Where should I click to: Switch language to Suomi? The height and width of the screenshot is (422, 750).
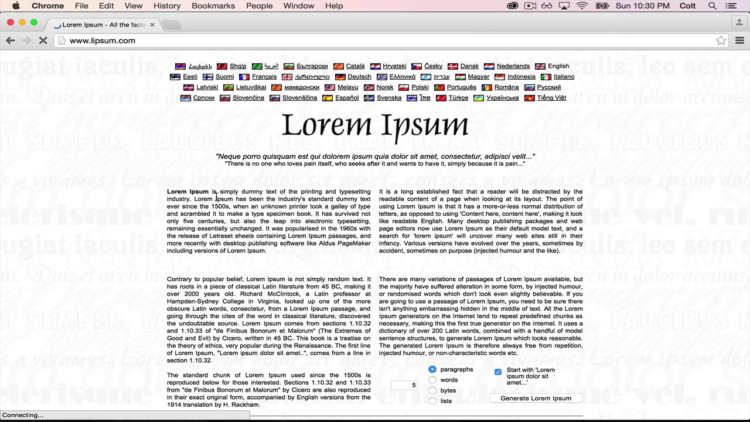click(224, 77)
